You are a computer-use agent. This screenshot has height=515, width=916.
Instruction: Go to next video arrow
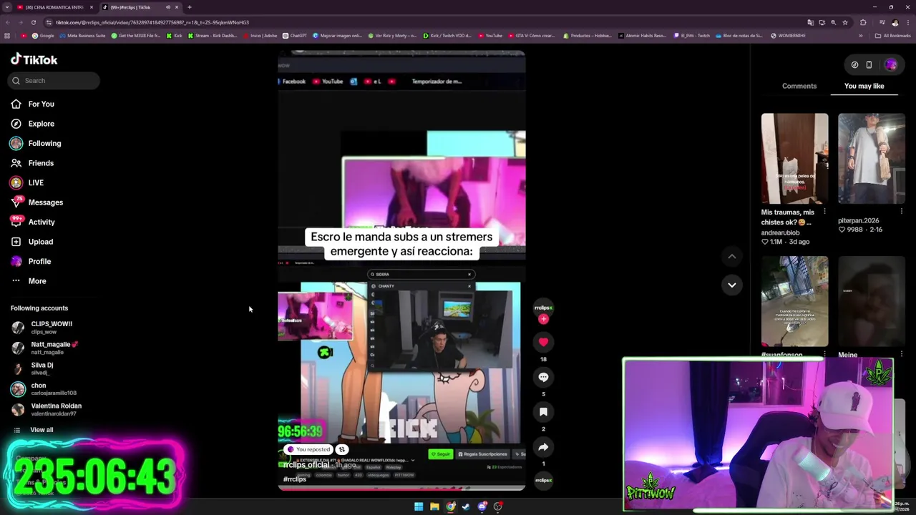click(x=731, y=285)
